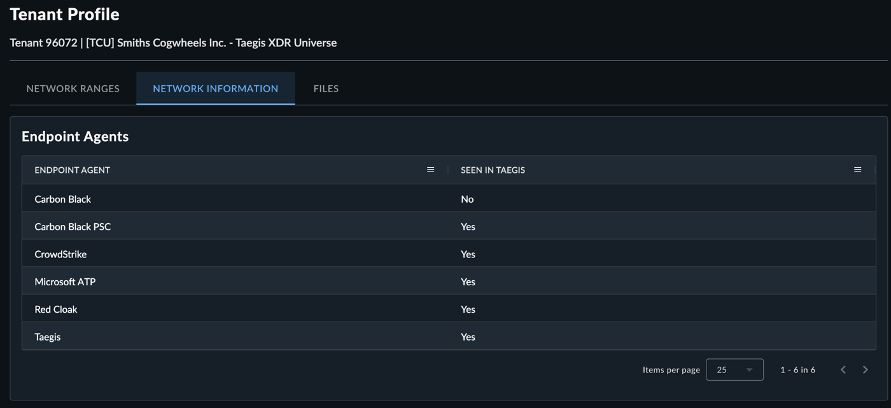Sort by Endpoint Agent column header
Screen dimensions: 891x408
73,170
